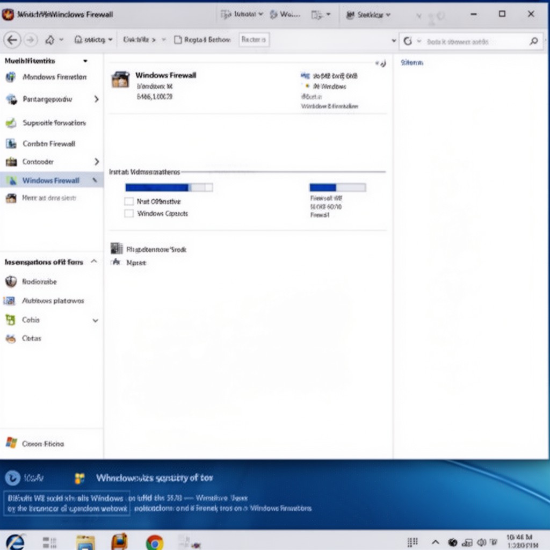Screen dimensions: 550x550
Task: Go forward with the right arrow button
Action: point(31,40)
